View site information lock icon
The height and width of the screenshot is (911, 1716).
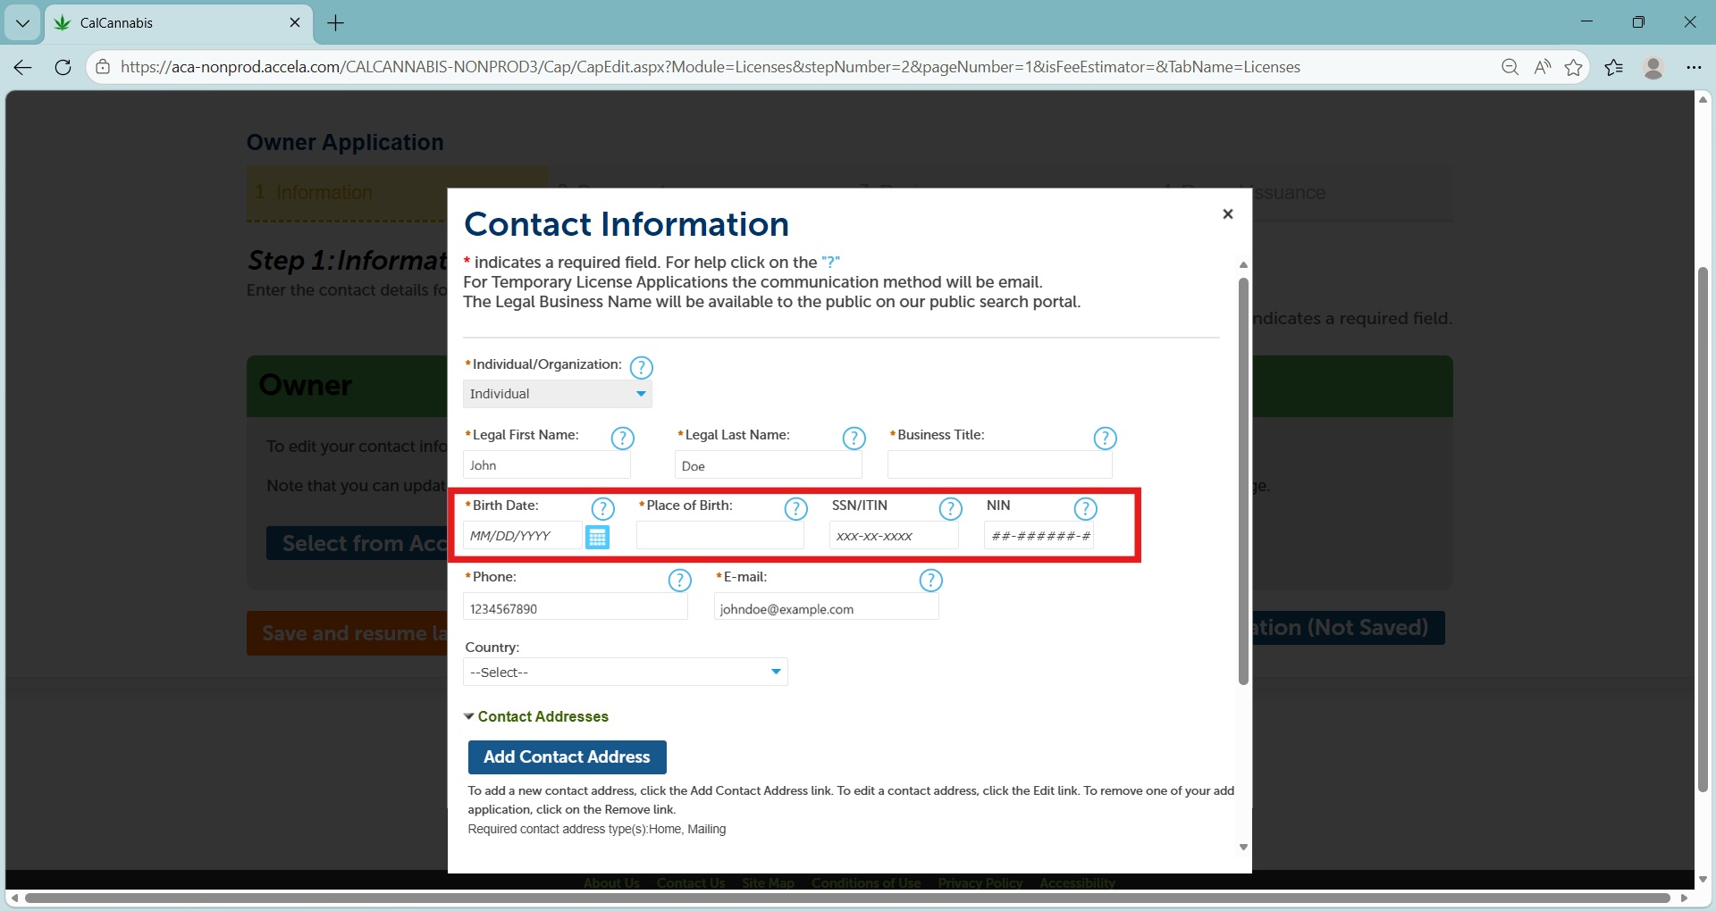pos(103,67)
